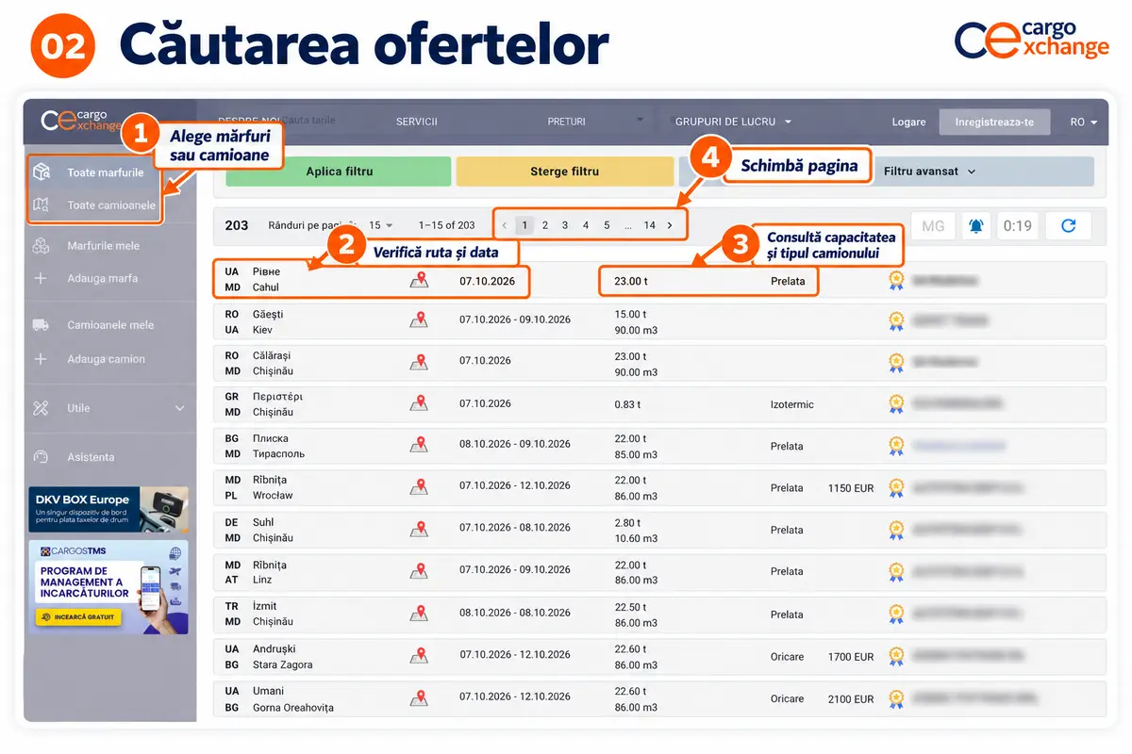1132x754 pixels.
Task: Open map pin for Плиска-Тирасполь route
Action: point(418,445)
